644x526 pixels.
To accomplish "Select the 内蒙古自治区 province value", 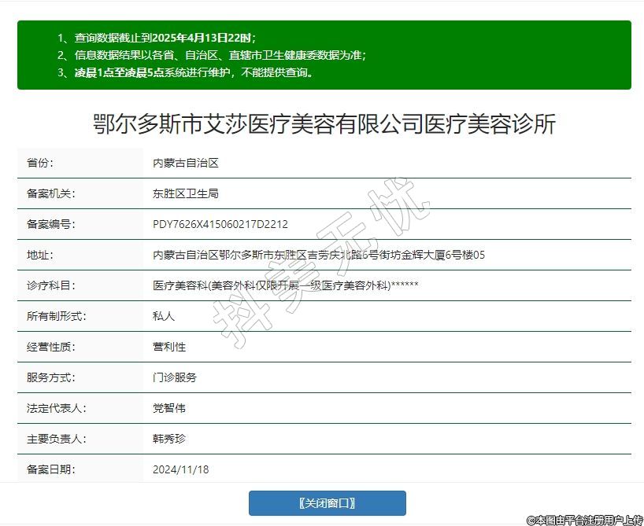I will coord(185,163).
